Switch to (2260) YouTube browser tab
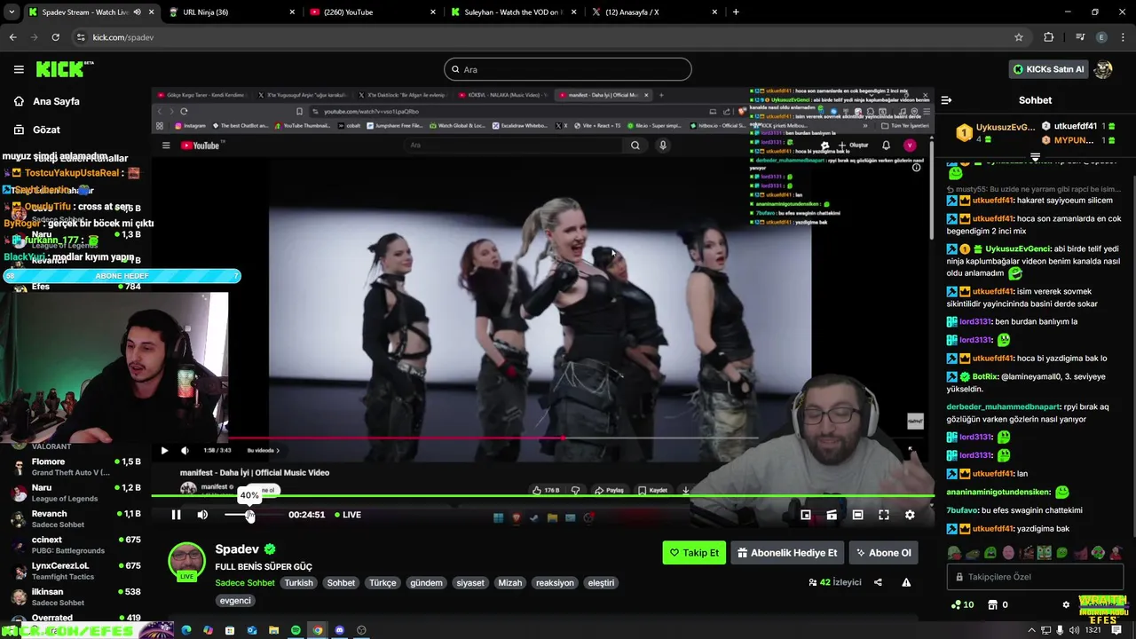The height and width of the screenshot is (639, 1136). point(373,12)
